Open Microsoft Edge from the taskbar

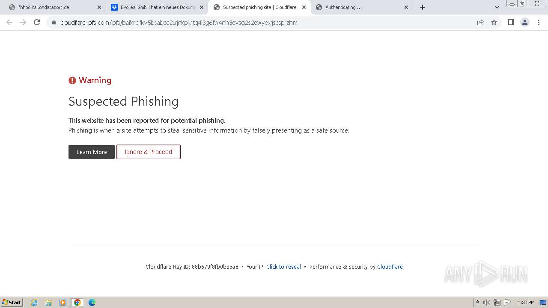coord(92,302)
